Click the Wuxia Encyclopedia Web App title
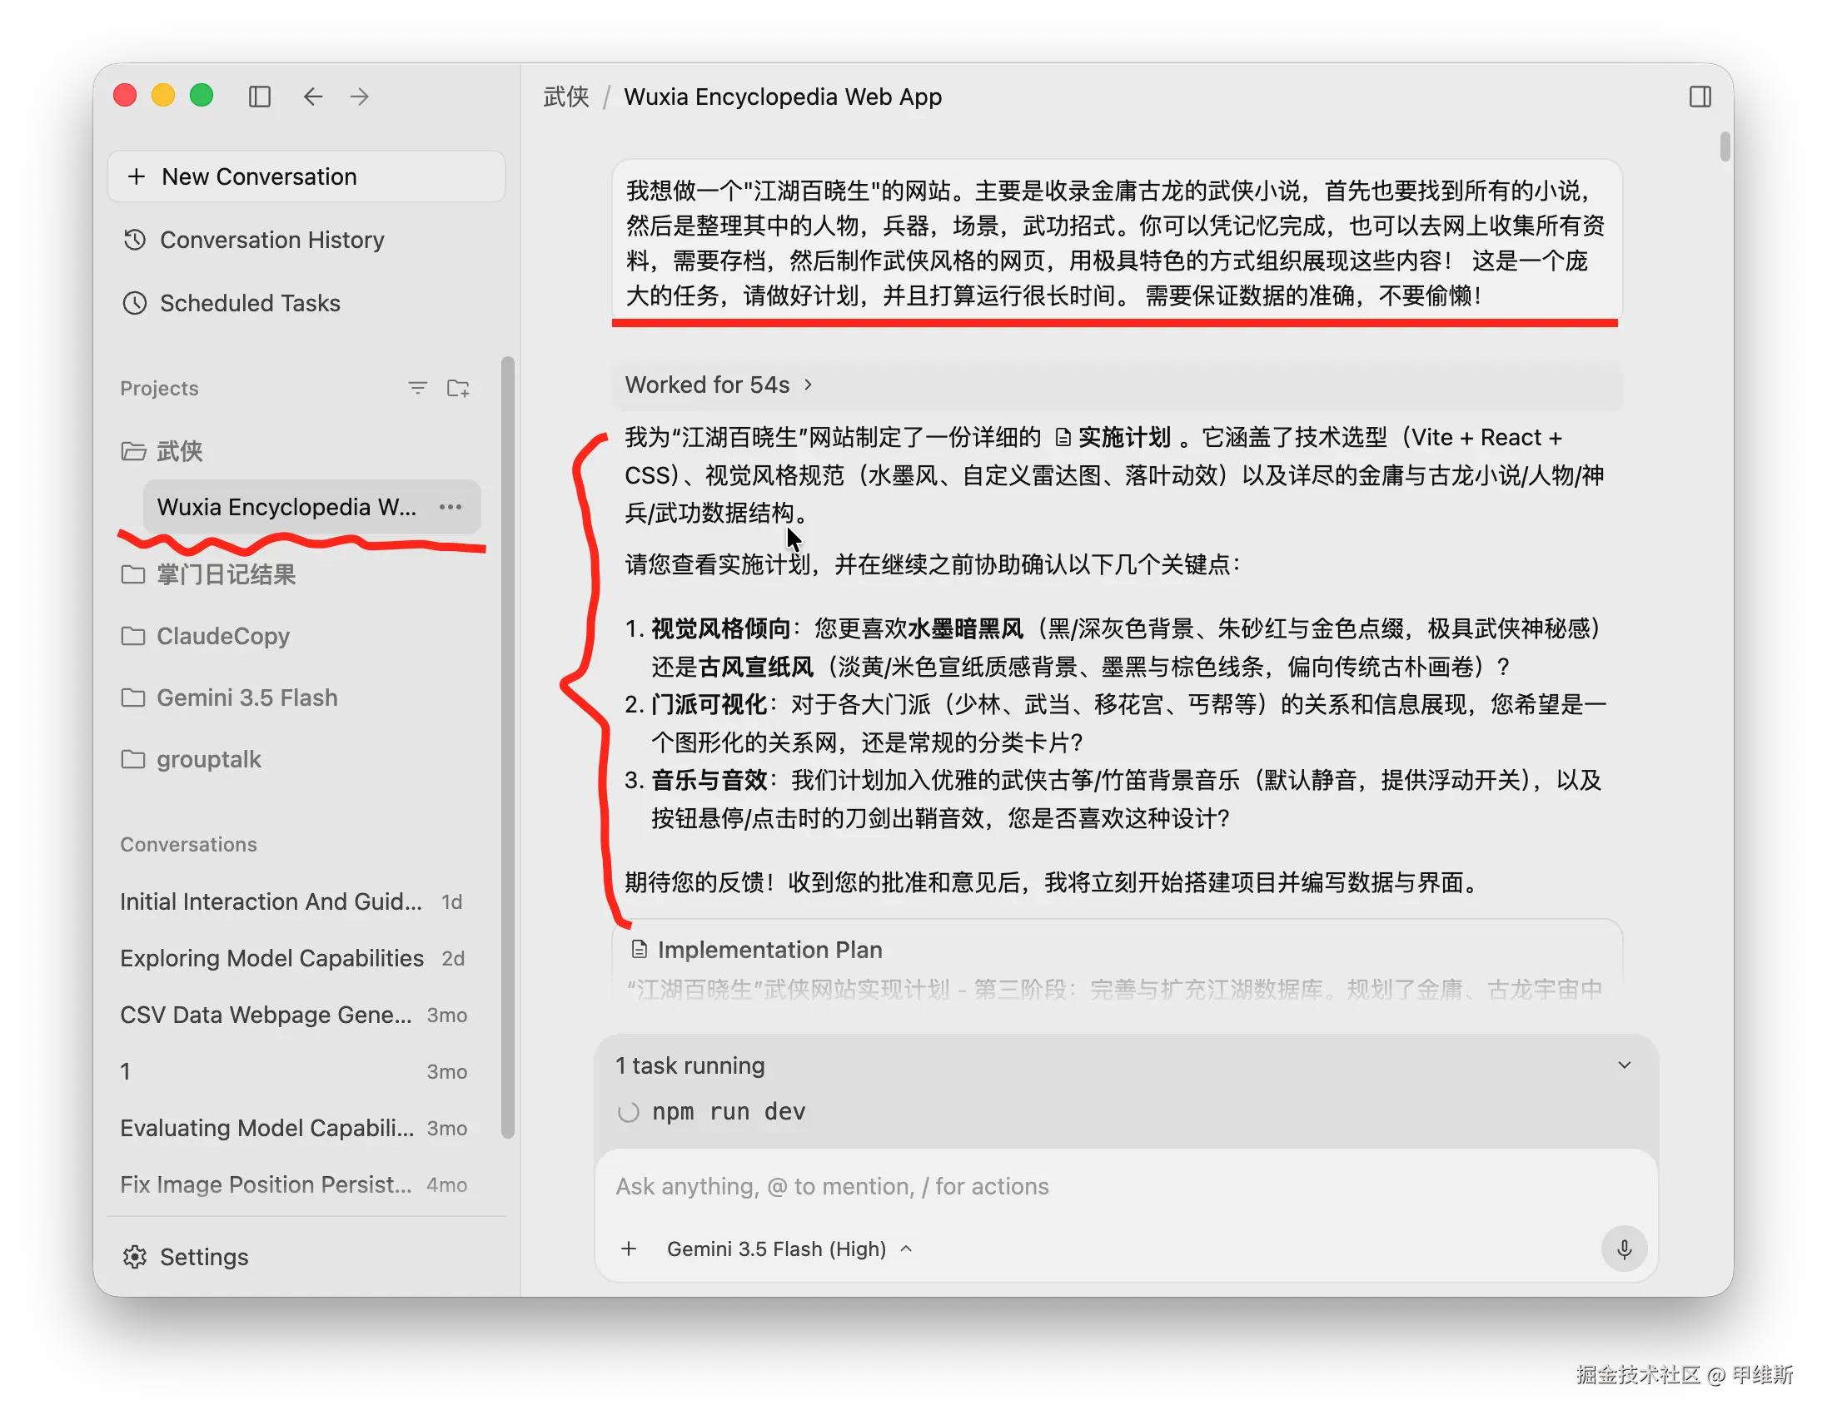Screen dimensions: 1827x1420 (782, 97)
